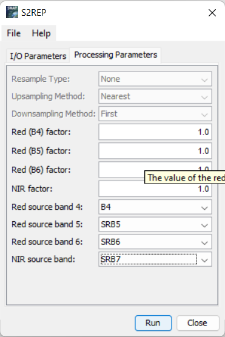Run the S2REP processing
Image resolution: width=225 pixels, height=337 pixels.
tap(153, 323)
